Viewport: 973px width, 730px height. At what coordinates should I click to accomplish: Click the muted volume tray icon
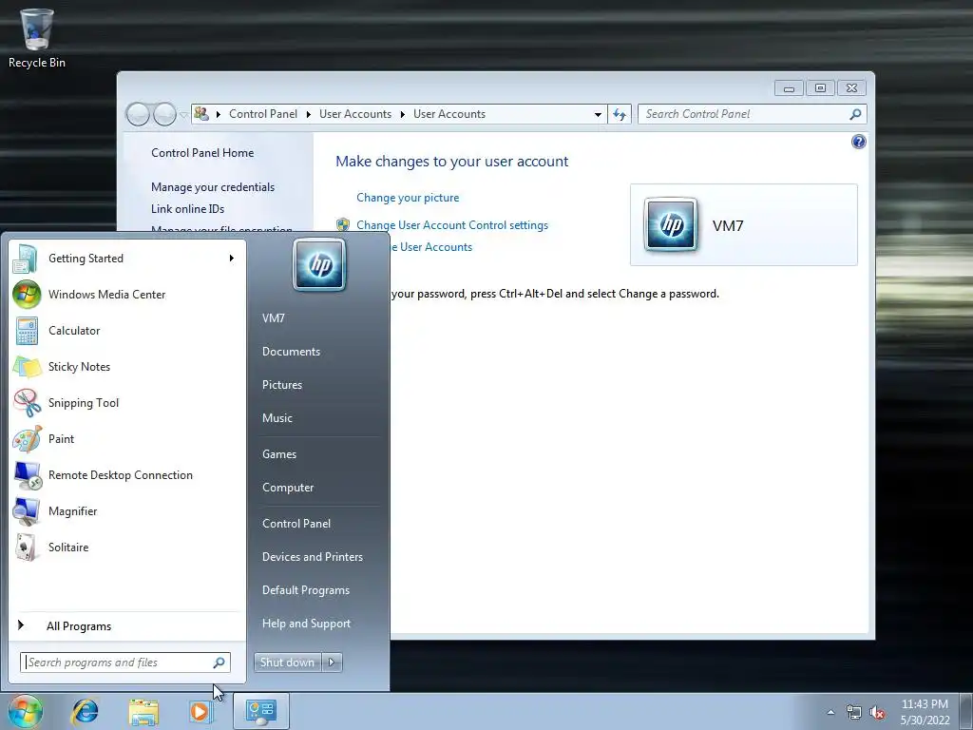tap(877, 713)
